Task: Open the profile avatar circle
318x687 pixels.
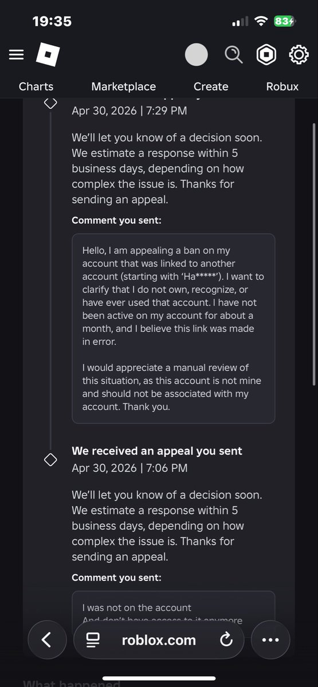Action: point(197,55)
